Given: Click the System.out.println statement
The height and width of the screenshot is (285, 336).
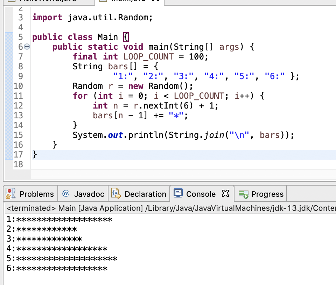Looking at the screenshot, I should click(183, 135).
